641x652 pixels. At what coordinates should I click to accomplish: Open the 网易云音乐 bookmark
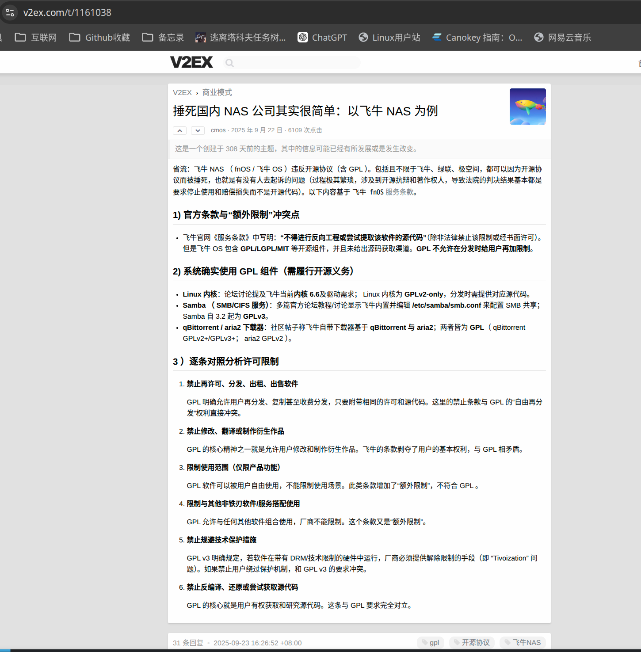[x=562, y=38]
